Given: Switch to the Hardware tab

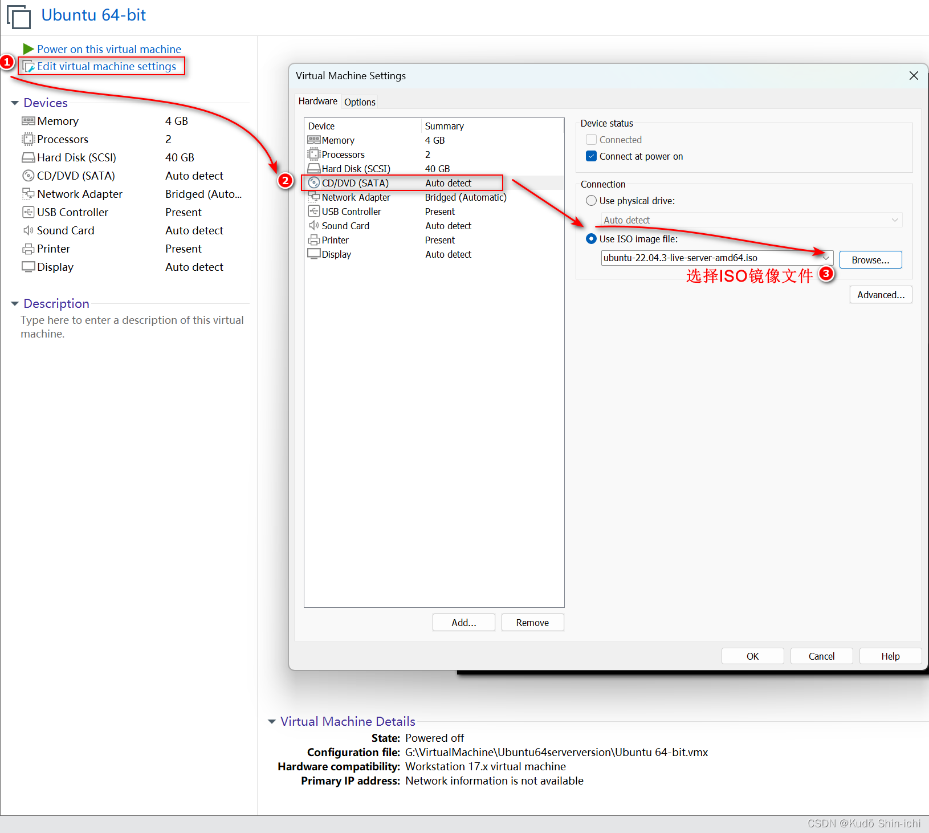Looking at the screenshot, I should pos(318,101).
